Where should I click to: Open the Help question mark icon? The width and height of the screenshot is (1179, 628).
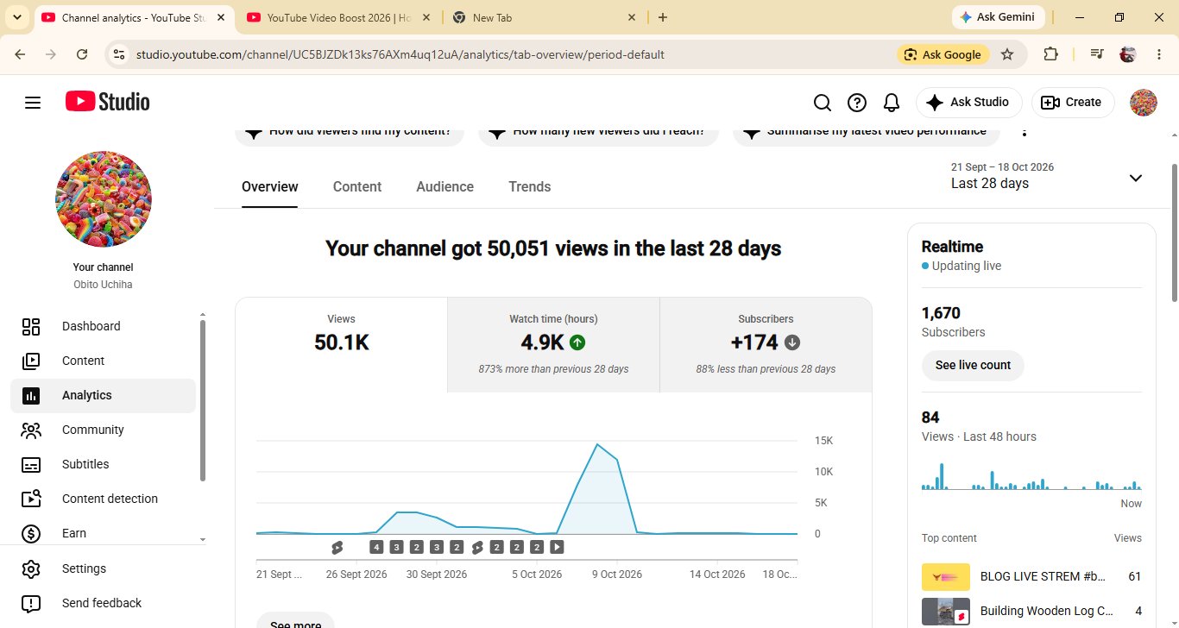point(857,103)
